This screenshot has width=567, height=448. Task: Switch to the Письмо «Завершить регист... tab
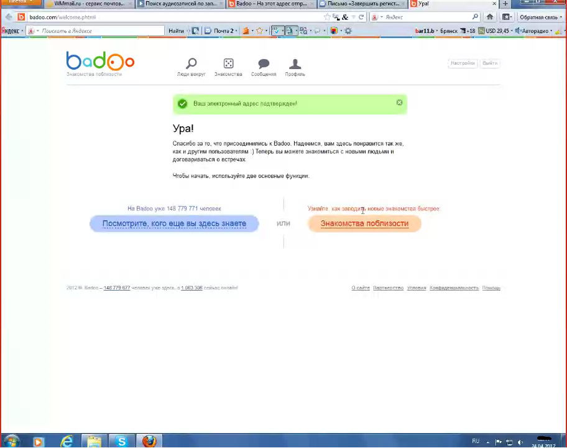click(362, 4)
